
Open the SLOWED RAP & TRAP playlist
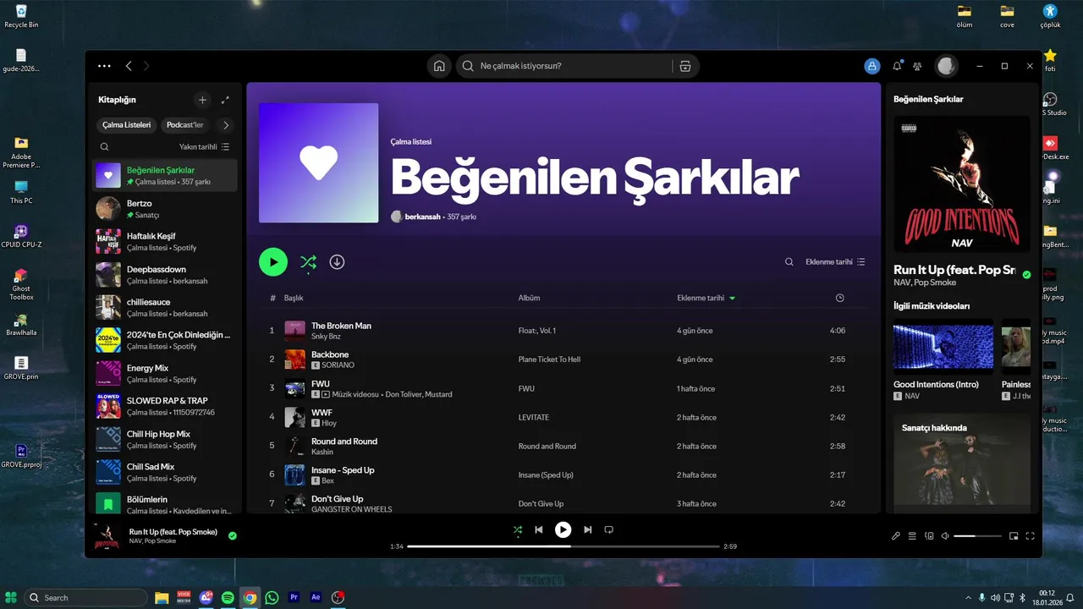coord(165,407)
